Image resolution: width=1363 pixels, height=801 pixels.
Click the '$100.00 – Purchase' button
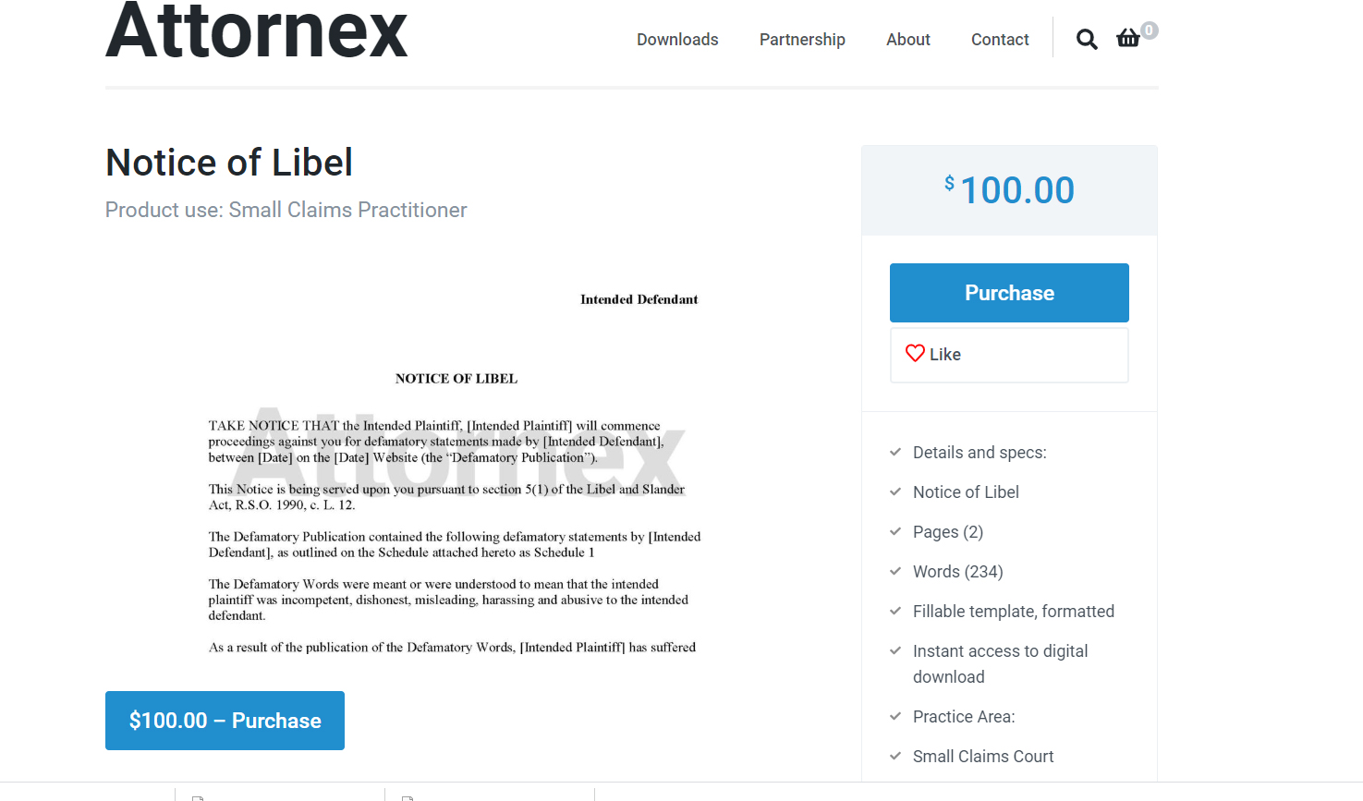225,720
